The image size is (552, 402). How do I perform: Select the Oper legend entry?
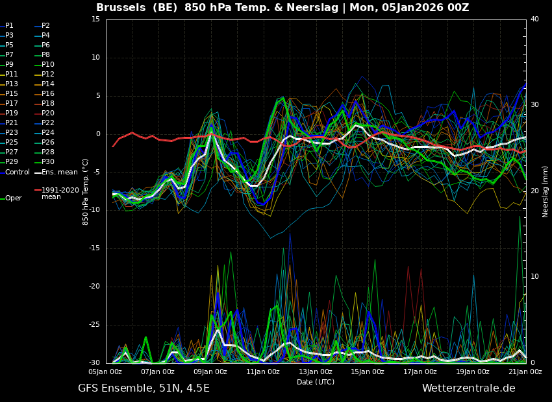coord(14,198)
